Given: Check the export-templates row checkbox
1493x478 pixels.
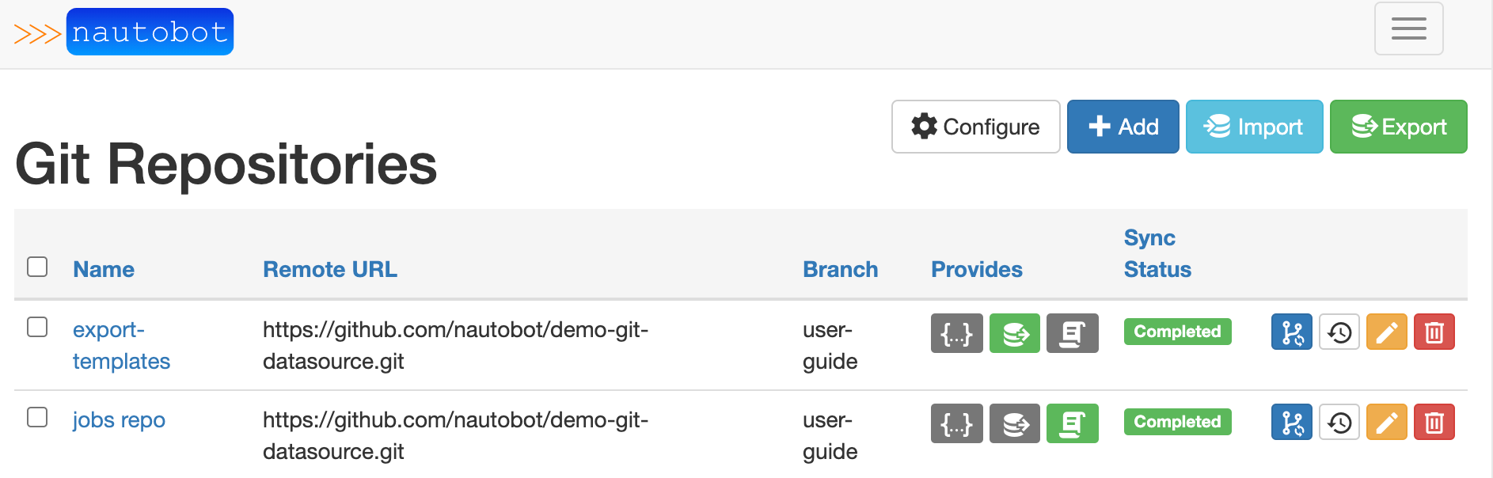Looking at the screenshot, I should click(37, 327).
